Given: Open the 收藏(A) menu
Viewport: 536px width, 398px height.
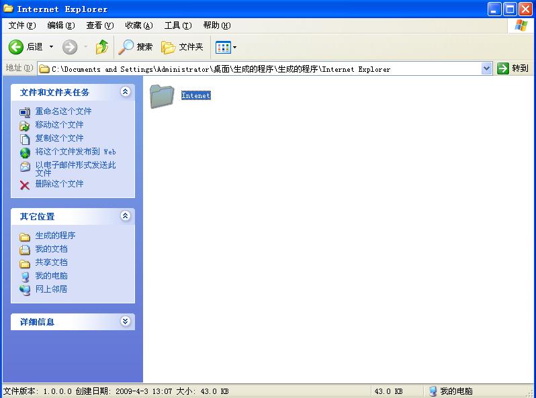Looking at the screenshot, I should [139, 26].
